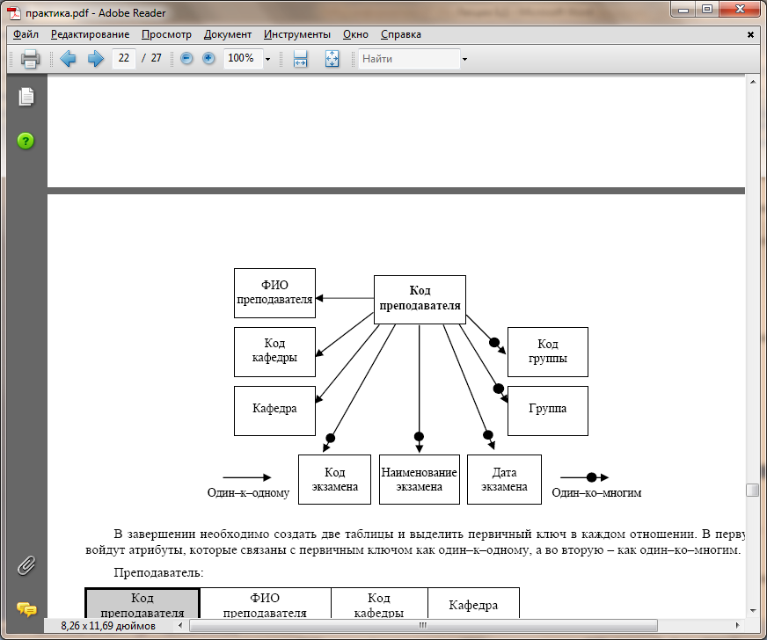Click the zoom field showing 100%
767x640 pixels.
coord(243,58)
